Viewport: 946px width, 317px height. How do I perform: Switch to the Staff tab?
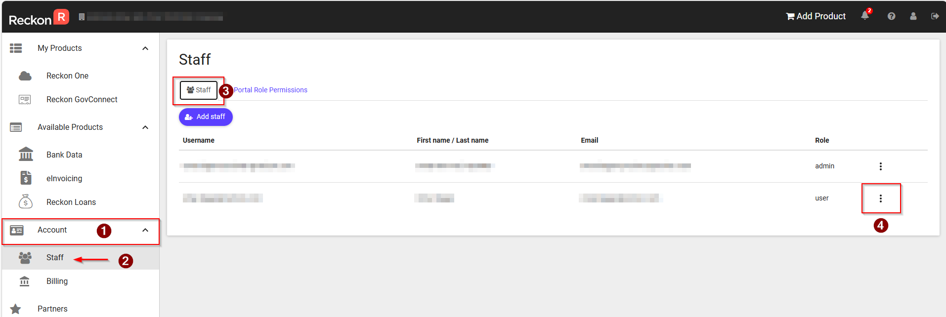(x=199, y=90)
